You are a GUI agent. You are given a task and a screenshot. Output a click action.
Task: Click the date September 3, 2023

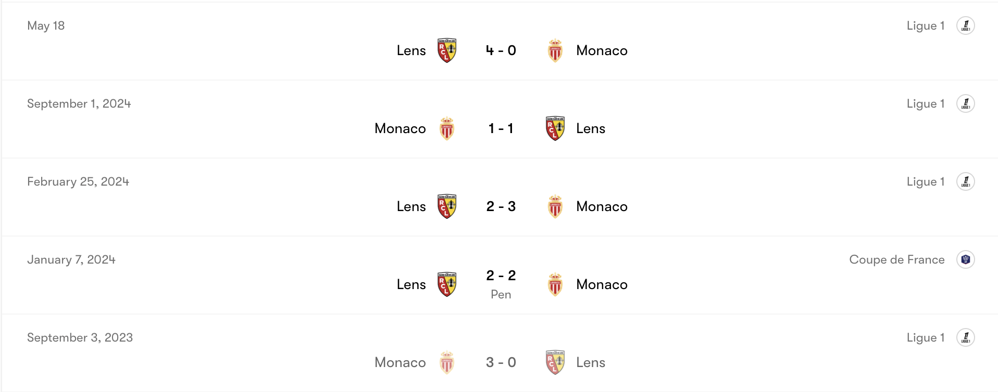pos(80,337)
